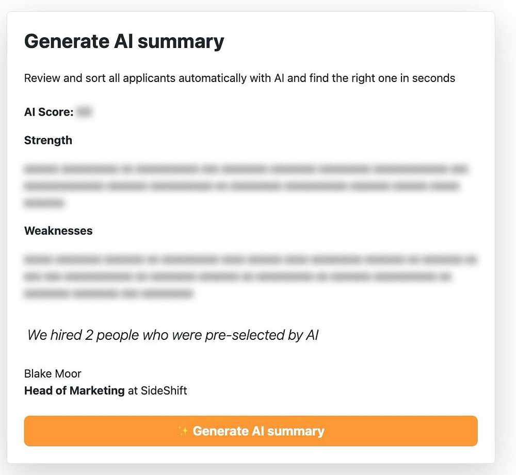Viewport: 516px width, 475px height.
Task: Click the first blurred line under Weaknesses
Action: (250, 259)
